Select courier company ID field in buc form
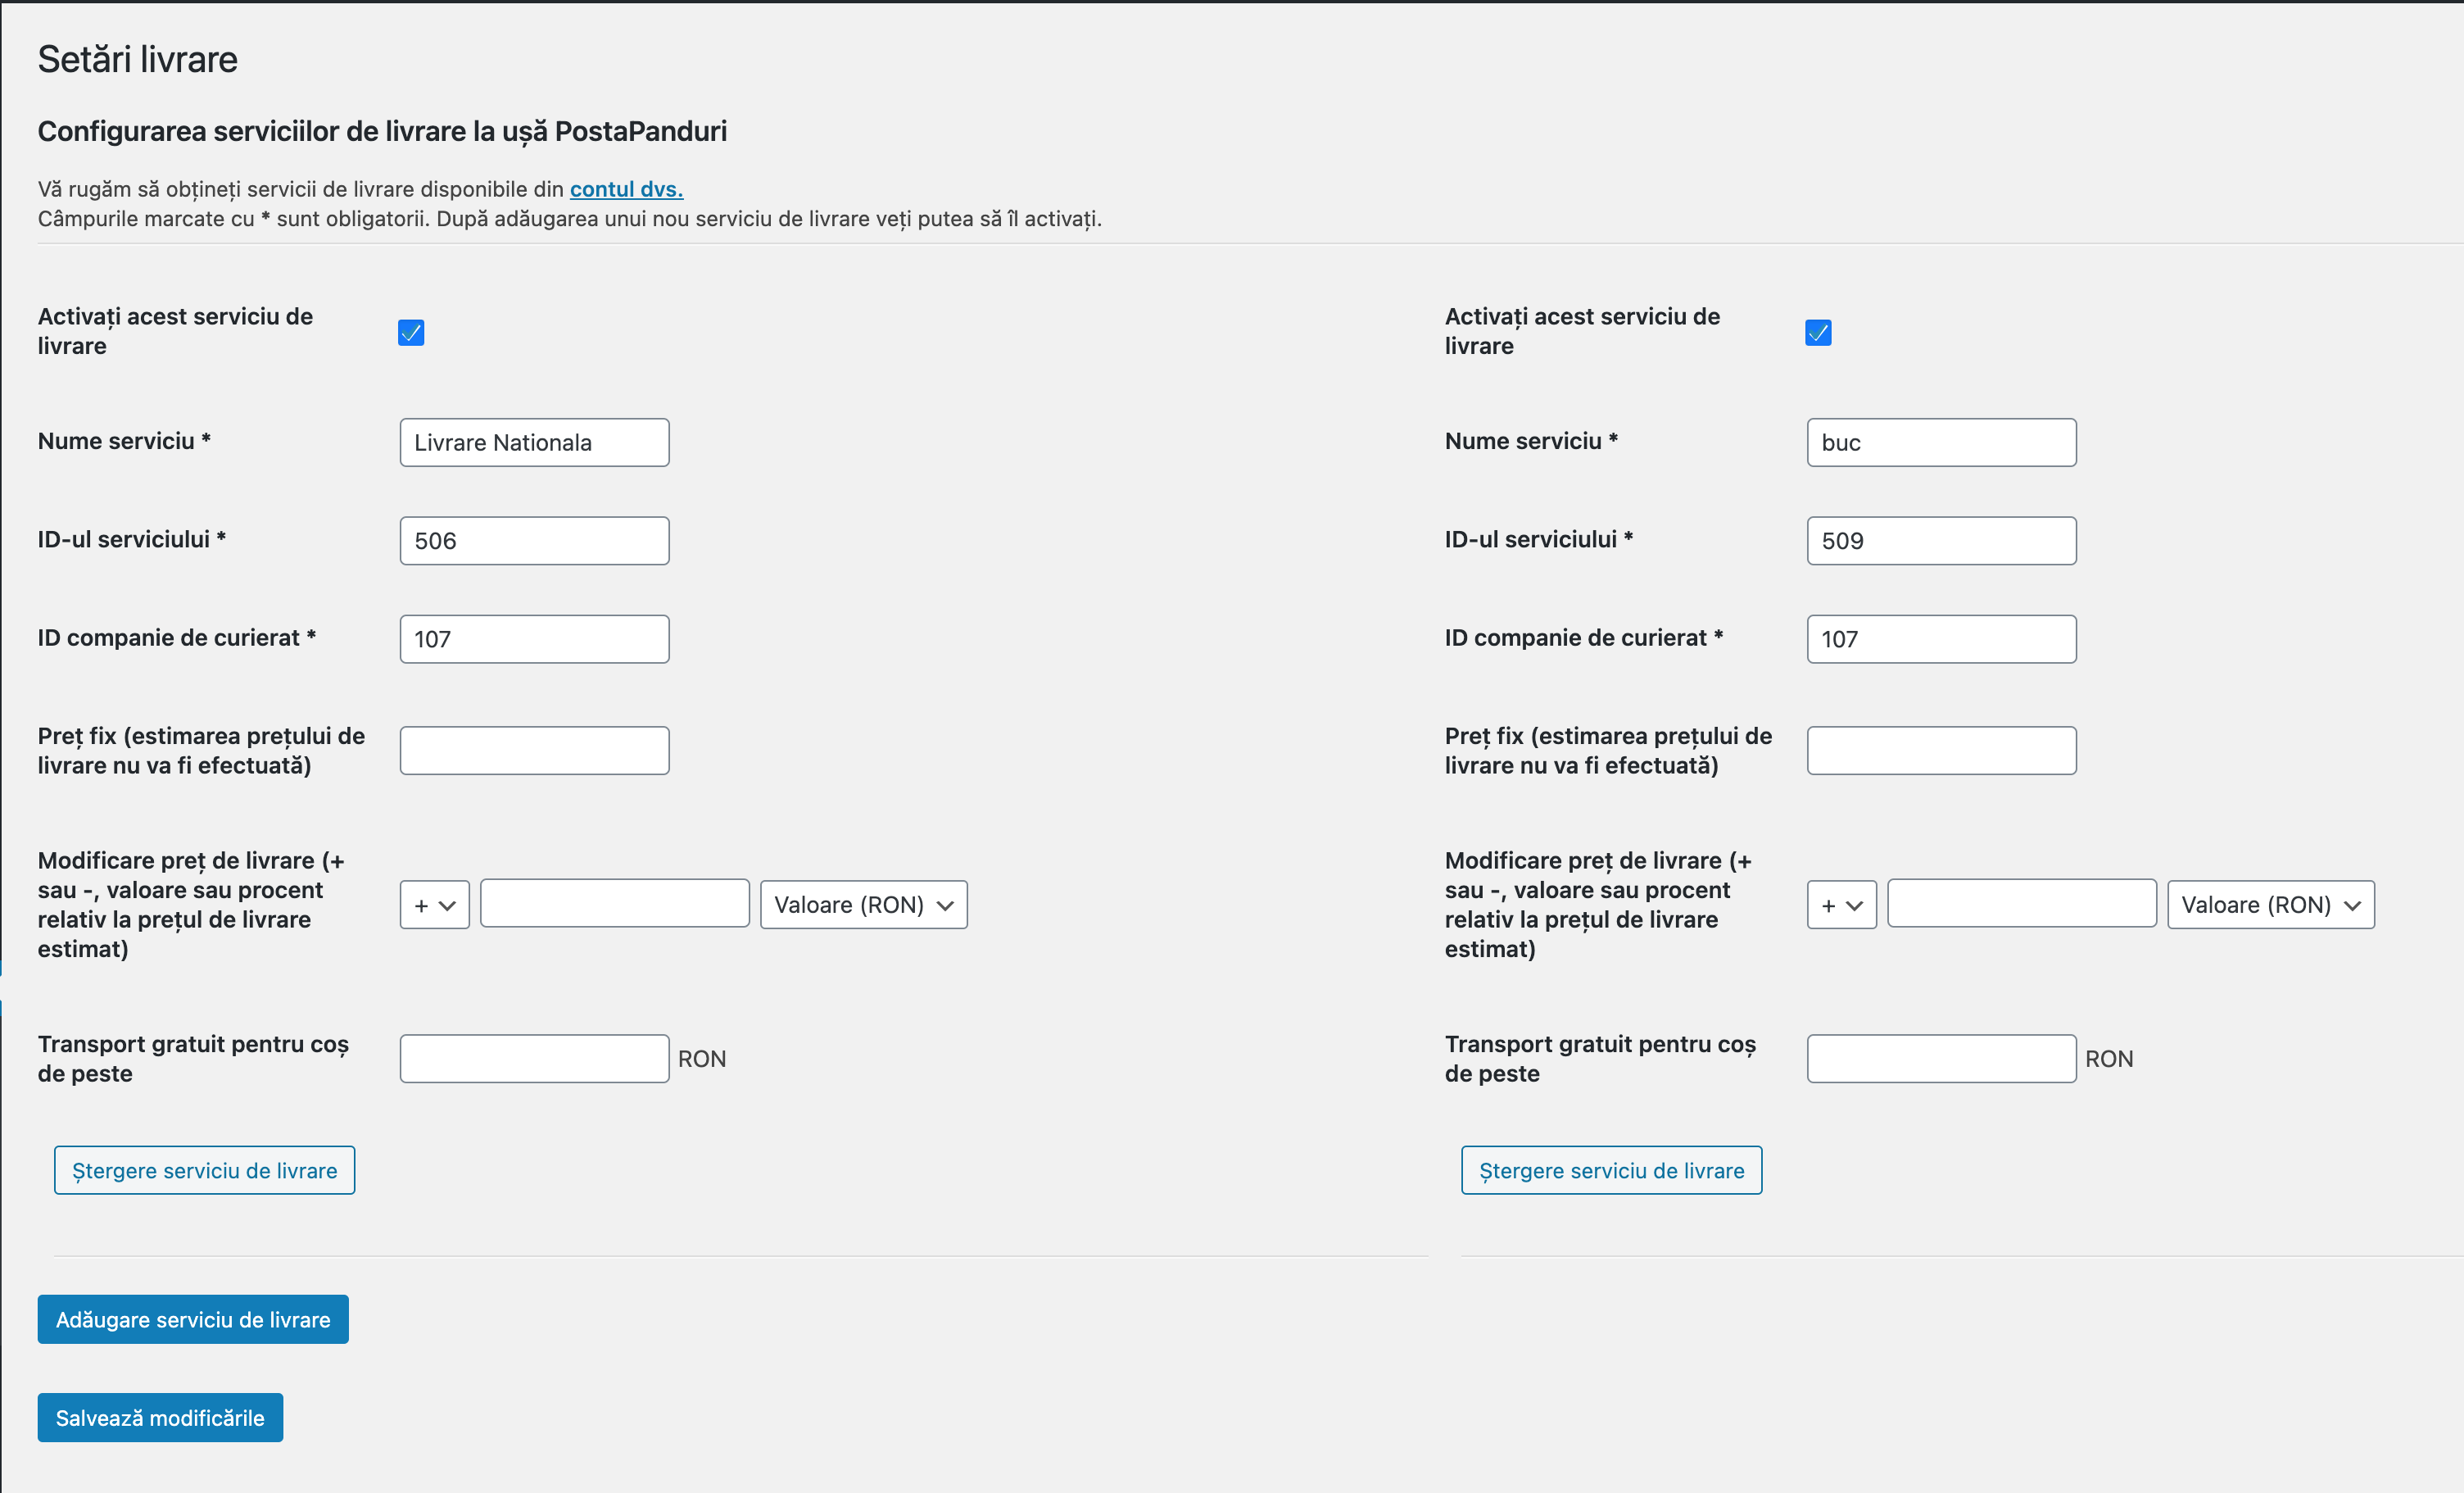The width and height of the screenshot is (2464, 1493). 1941,638
